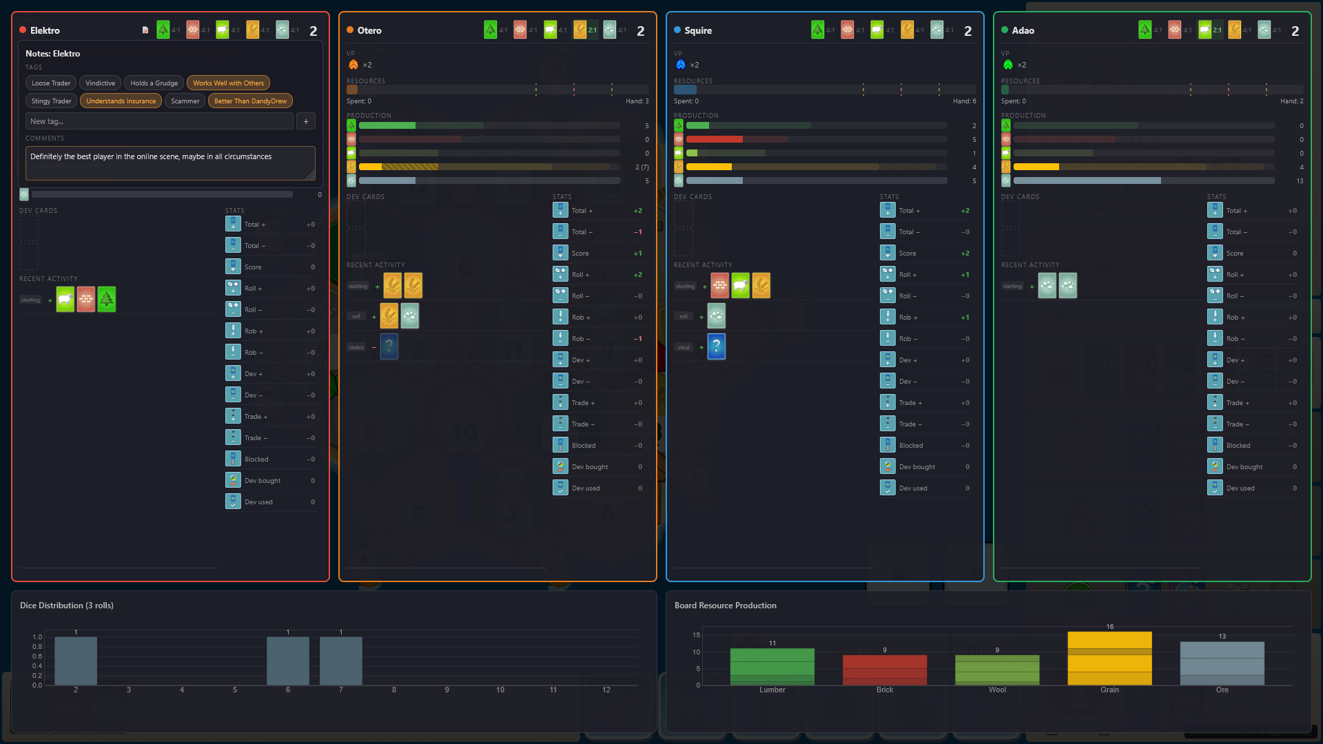The height and width of the screenshot is (744, 1323).
Task: Click Squire's starting brick card in recent activity
Action: [720, 285]
